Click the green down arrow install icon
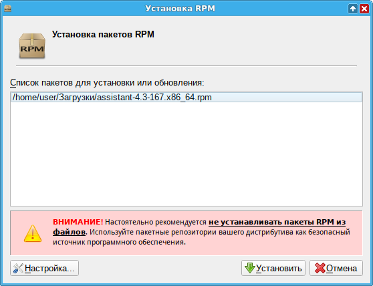Viewport: 373px width, 286px height. click(x=250, y=268)
